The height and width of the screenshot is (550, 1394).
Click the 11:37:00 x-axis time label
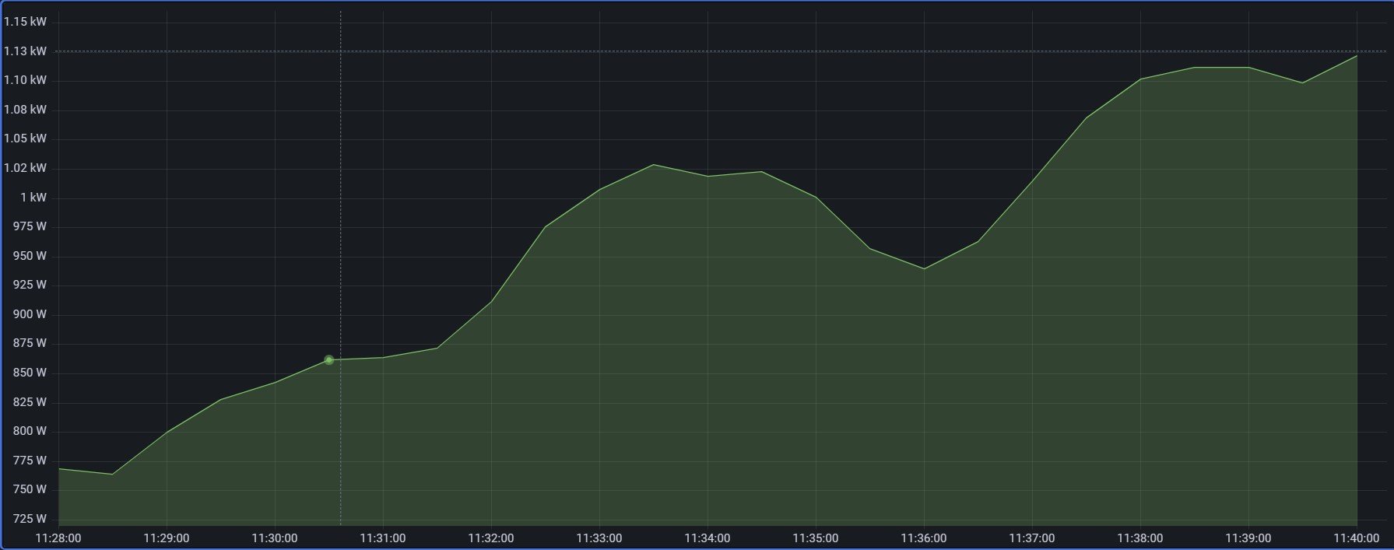click(x=1031, y=538)
